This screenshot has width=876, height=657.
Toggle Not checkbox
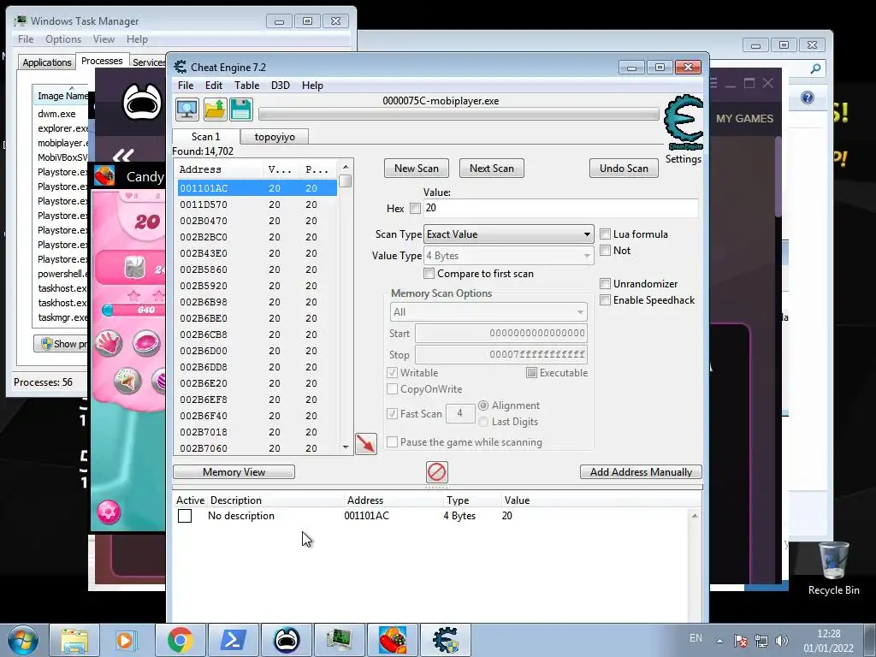(605, 251)
